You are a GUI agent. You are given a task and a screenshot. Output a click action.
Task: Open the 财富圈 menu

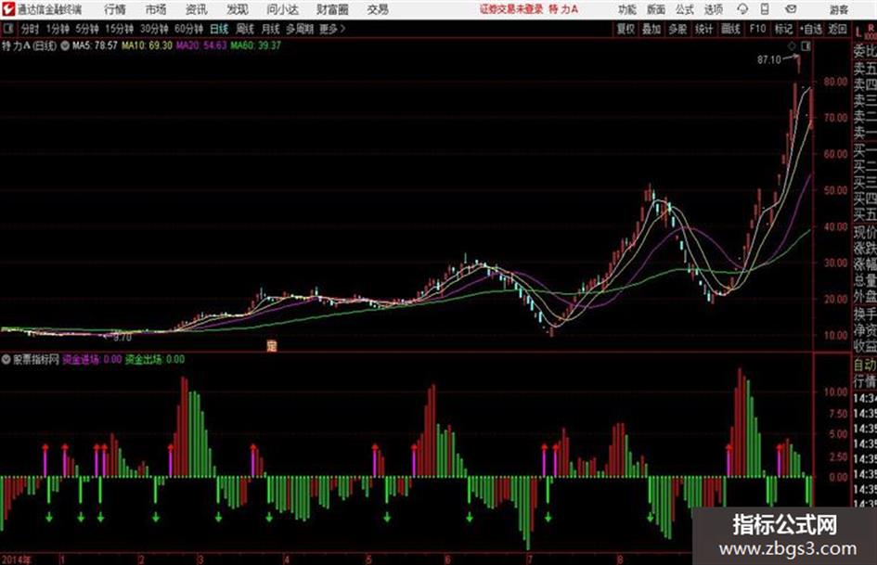[332, 9]
